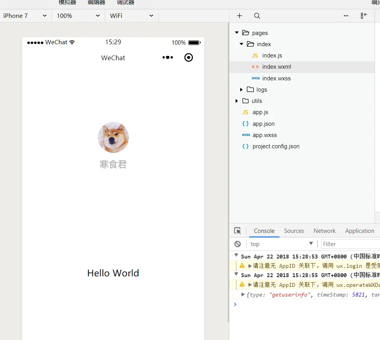Screen dimensions: 380x340
Task: Collapse the pages folder arrow
Action: pos(237,33)
